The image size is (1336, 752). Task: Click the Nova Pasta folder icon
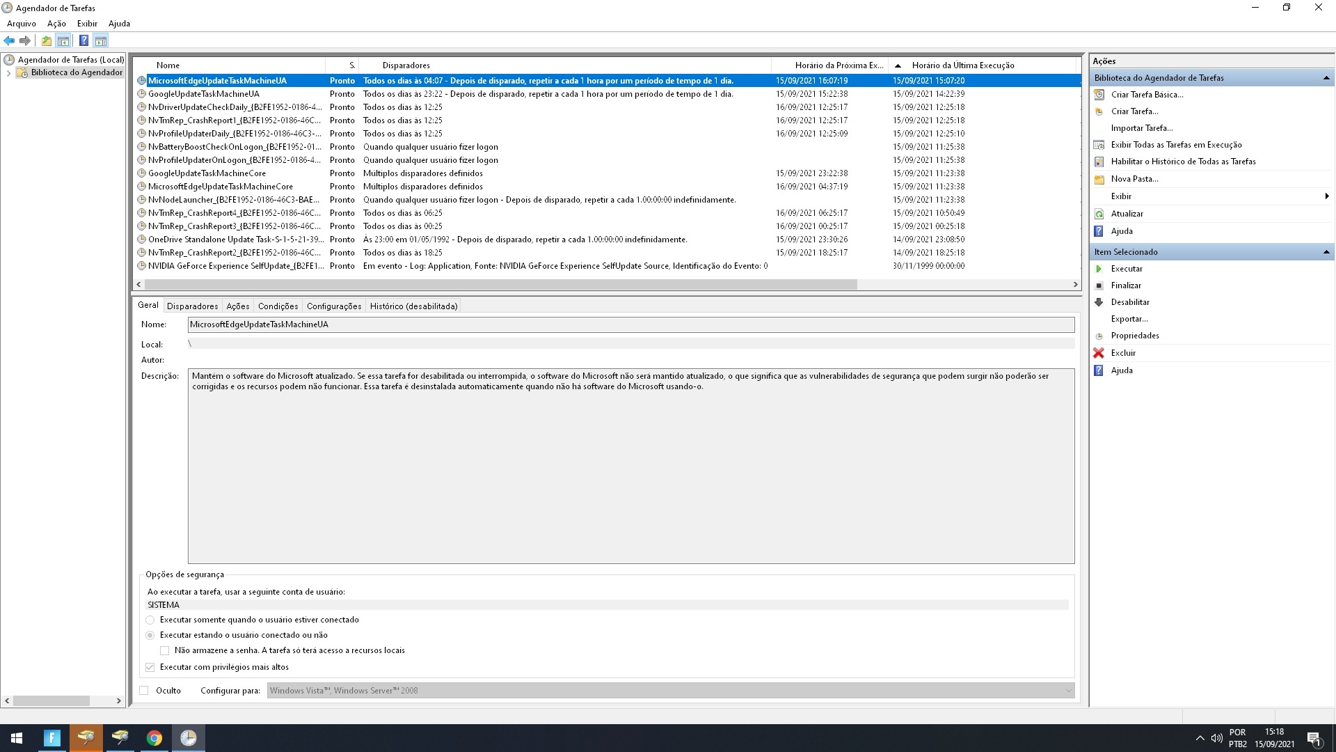[x=1099, y=179]
